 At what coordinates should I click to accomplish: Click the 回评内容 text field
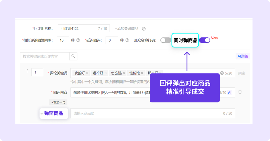(153, 92)
